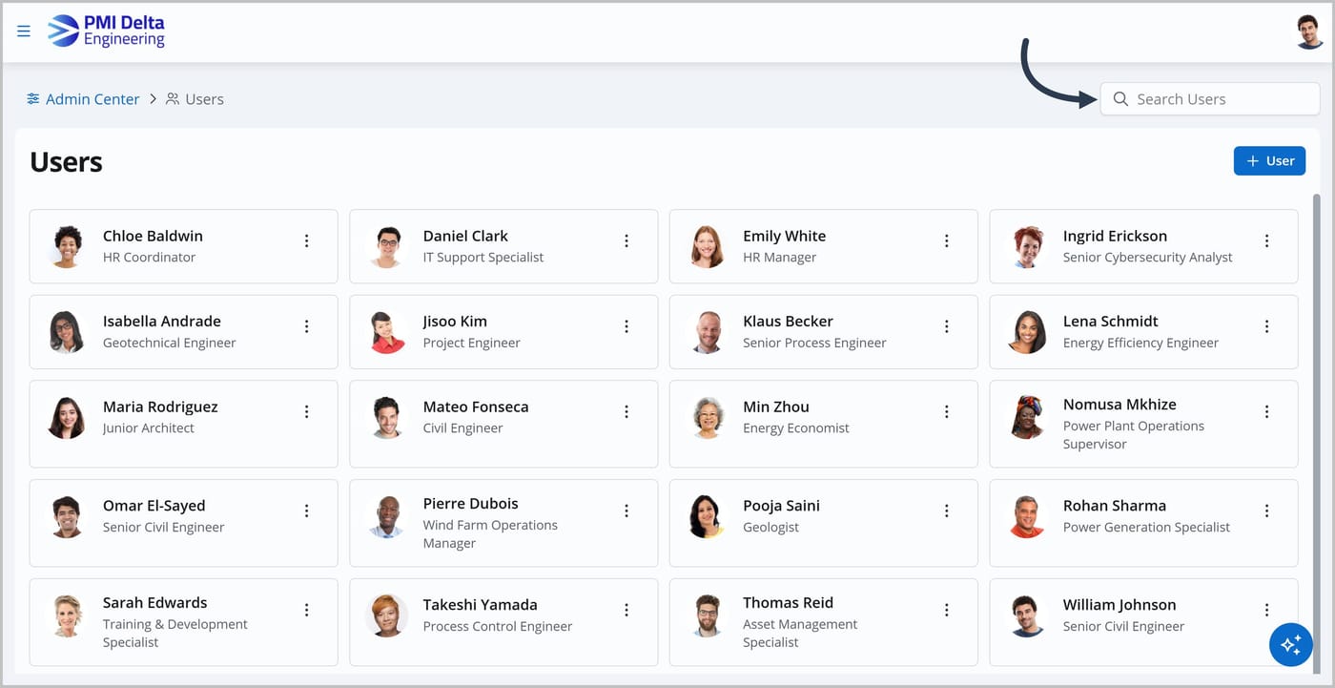Screen dimensions: 1335x688
Task: Open options menu for Min Zhou
Action: pos(947,412)
